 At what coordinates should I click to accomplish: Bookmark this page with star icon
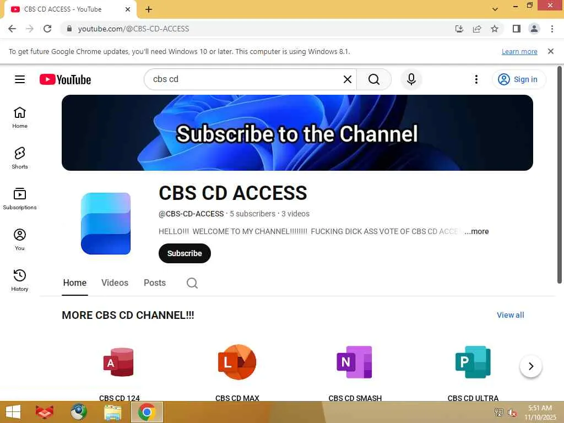[495, 29]
